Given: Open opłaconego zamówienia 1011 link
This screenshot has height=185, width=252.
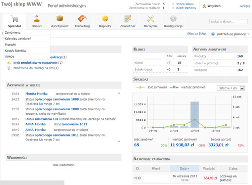Looking at the screenshot, I should [x=56, y=135].
